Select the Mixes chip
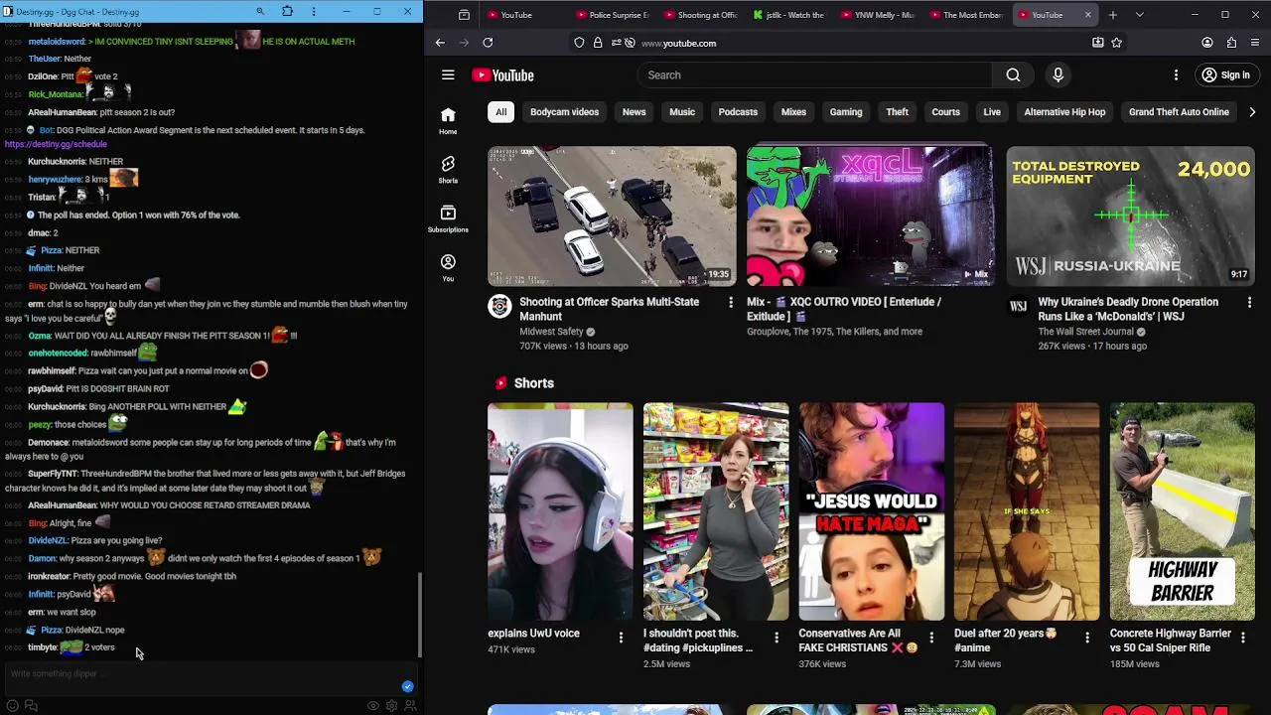Image resolution: width=1271 pixels, height=715 pixels. pyautogui.click(x=793, y=112)
